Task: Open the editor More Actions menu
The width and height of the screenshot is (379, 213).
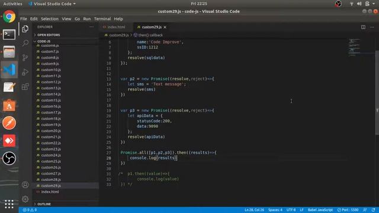Action: [x=372, y=27]
